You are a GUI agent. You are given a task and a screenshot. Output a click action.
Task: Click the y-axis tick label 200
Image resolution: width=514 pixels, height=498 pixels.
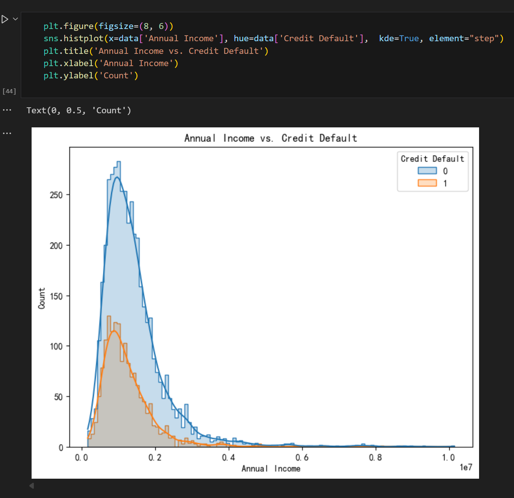coord(56,246)
